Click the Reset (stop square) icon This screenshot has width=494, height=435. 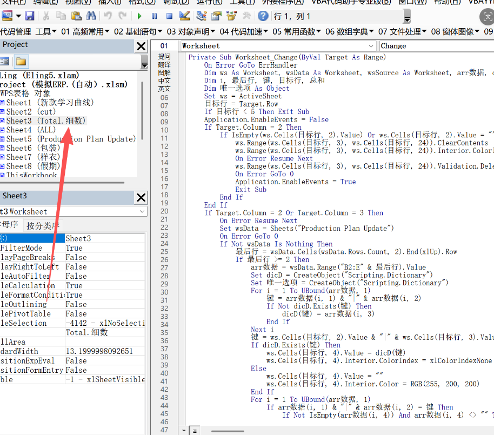(x=169, y=16)
